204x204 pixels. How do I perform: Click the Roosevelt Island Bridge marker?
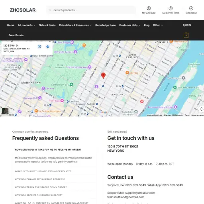click(175, 107)
